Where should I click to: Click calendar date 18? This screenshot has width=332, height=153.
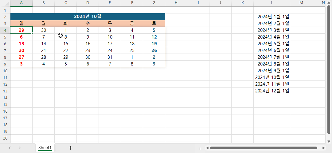point(132,44)
